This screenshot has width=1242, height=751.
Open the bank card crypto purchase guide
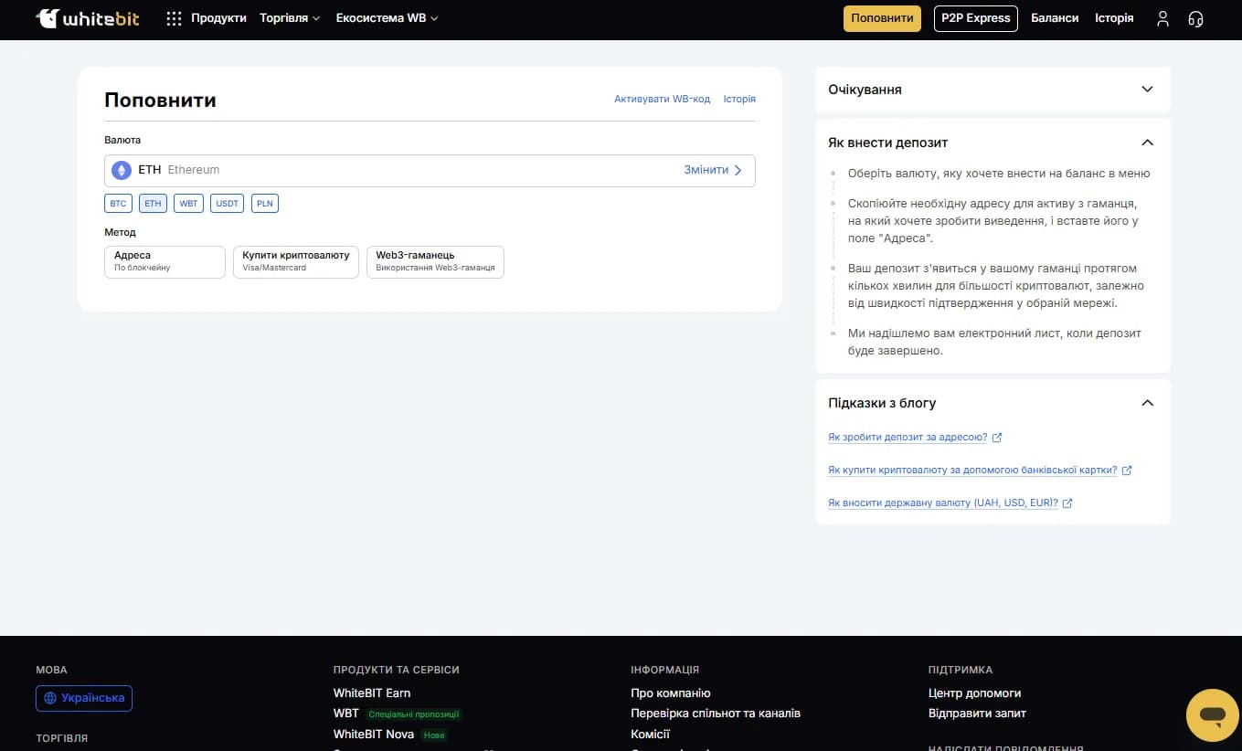point(972,471)
